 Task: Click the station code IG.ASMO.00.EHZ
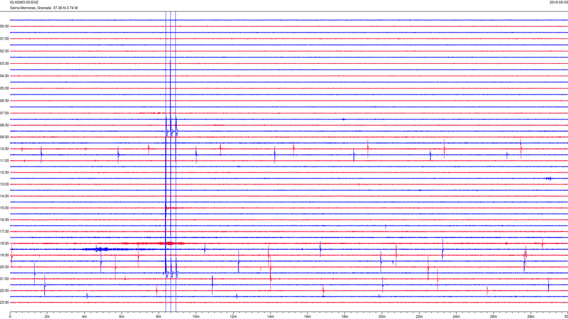(24, 2)
